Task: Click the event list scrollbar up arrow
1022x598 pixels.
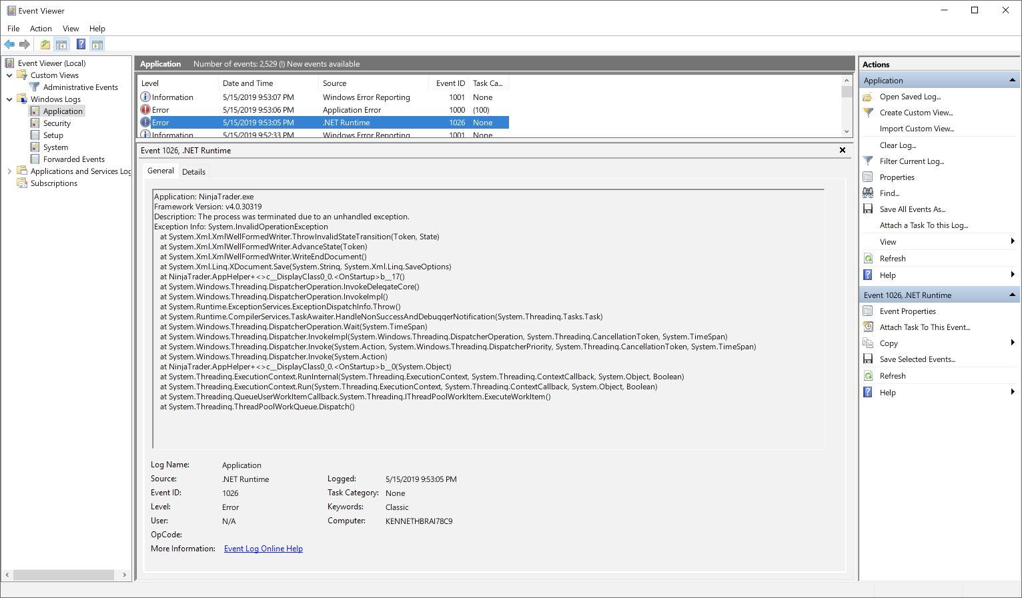Action: pyautogui.click(x=847, y=80)
